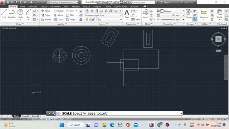Click the Move tool

click(46, 11)
